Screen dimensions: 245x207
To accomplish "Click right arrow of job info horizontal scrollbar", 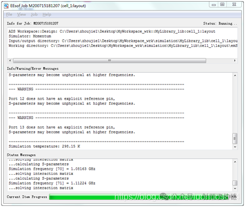I will pos(235,60).
